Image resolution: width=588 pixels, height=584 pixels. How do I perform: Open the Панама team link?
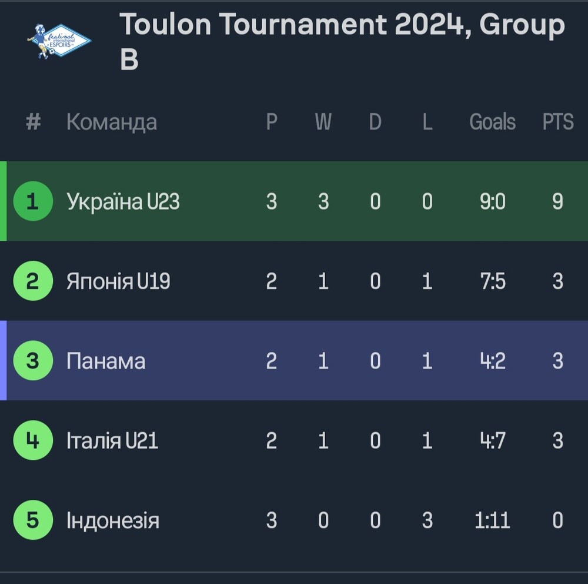pyautogui.click(x=106, y=361)
